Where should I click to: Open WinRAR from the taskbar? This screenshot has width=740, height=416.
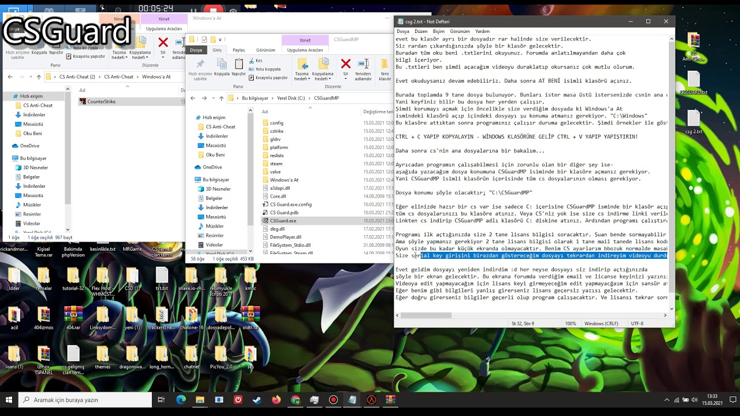tap(390, 400)
